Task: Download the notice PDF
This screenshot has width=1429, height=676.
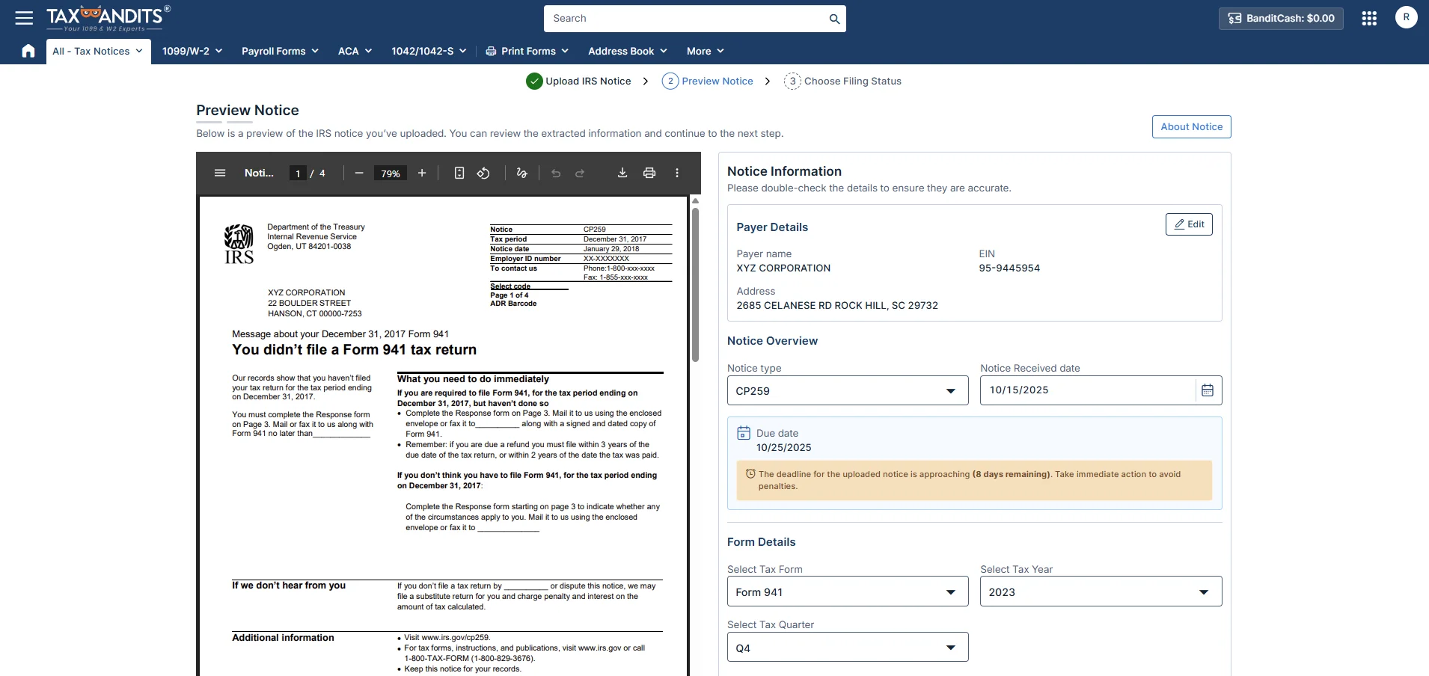Action: (x=622, y=173)
